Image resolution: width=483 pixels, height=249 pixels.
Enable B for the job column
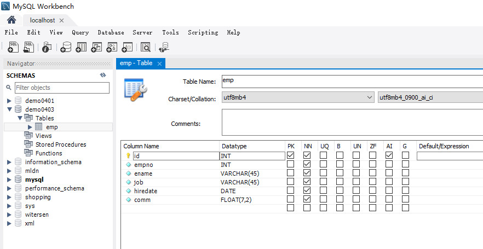pyautogui.click(x=340, y=182)
